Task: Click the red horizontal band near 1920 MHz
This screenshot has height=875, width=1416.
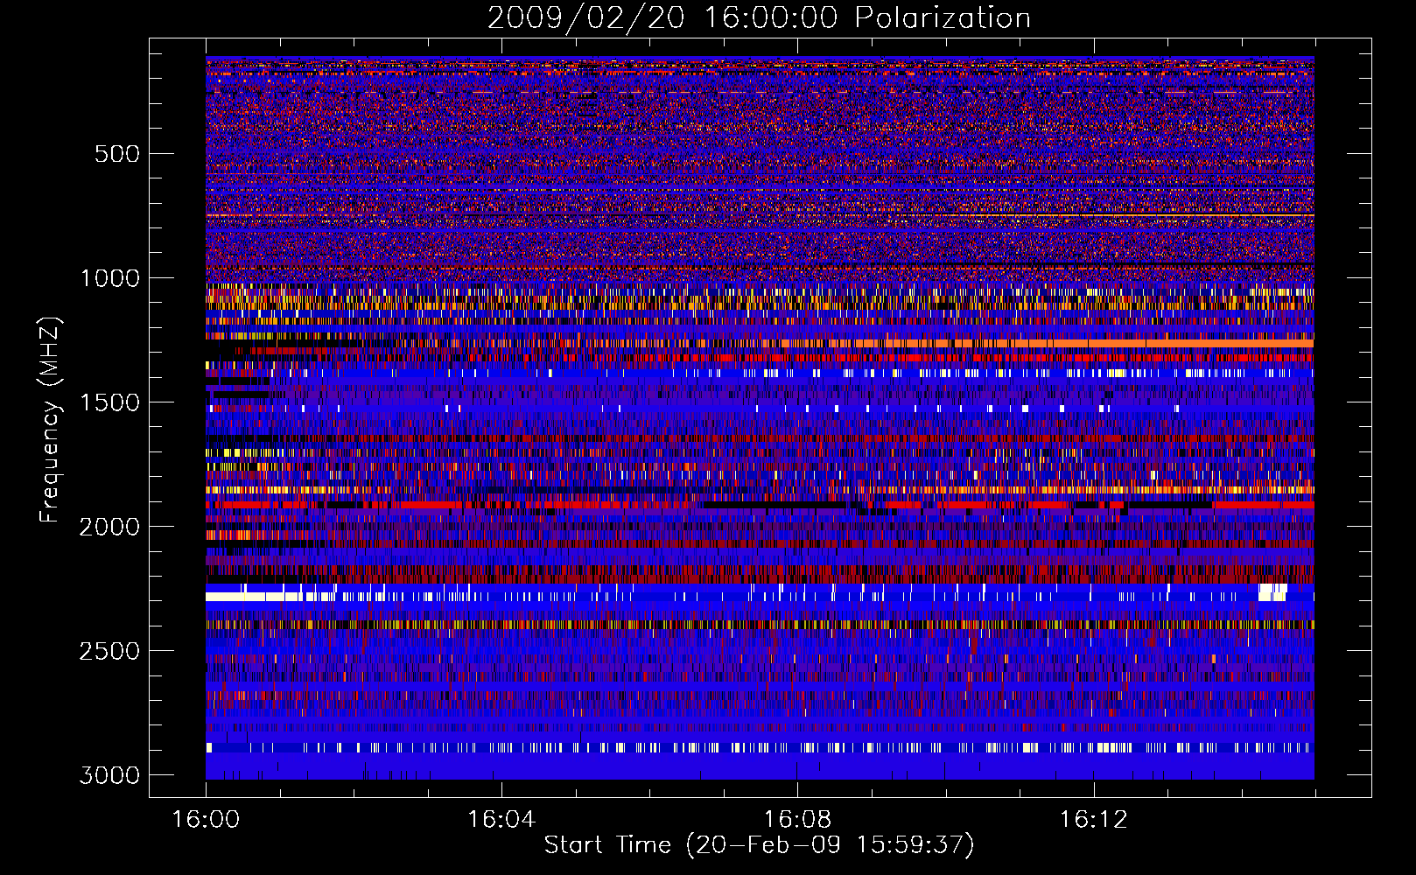Action: [x=760, y=505]
